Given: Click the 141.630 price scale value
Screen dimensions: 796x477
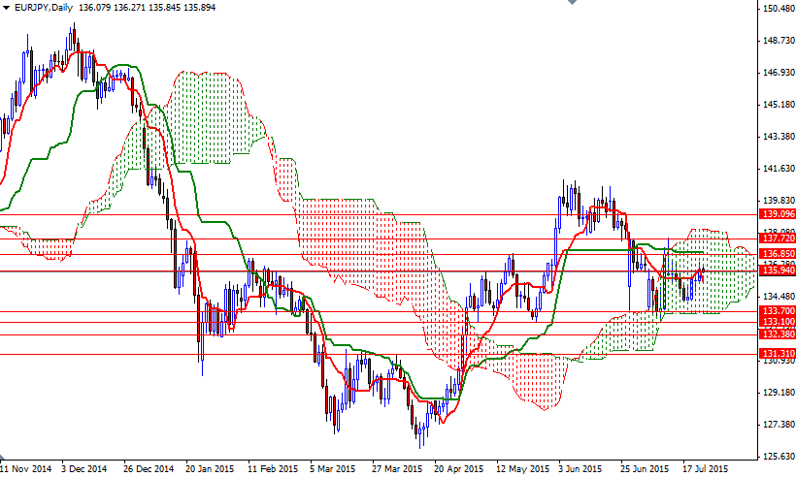Looking at the screenshot, I should [x=779, y=169].
